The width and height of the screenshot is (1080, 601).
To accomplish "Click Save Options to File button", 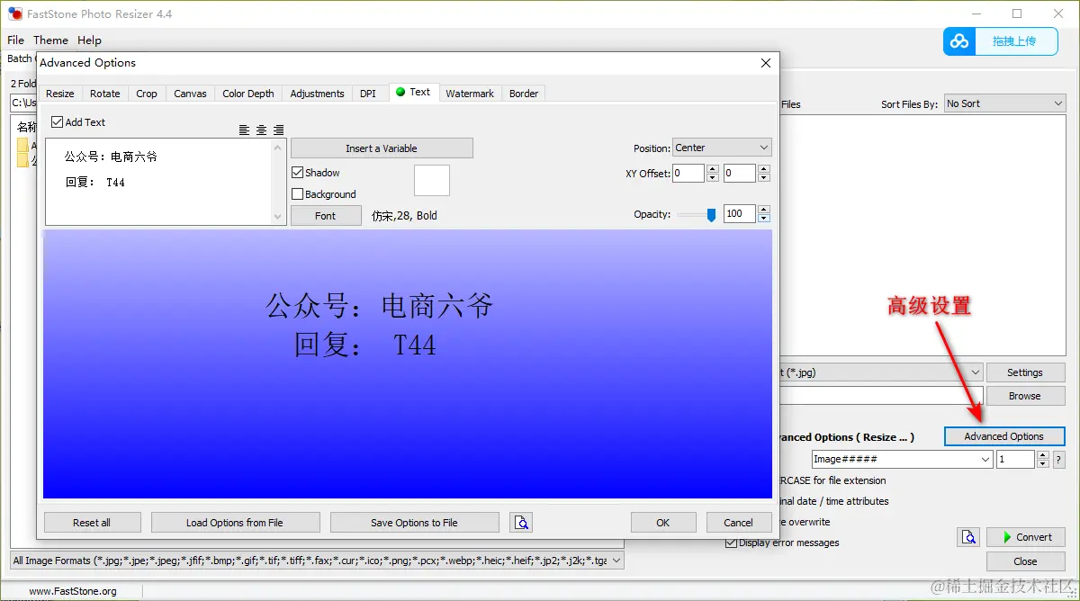I will 414,523.
